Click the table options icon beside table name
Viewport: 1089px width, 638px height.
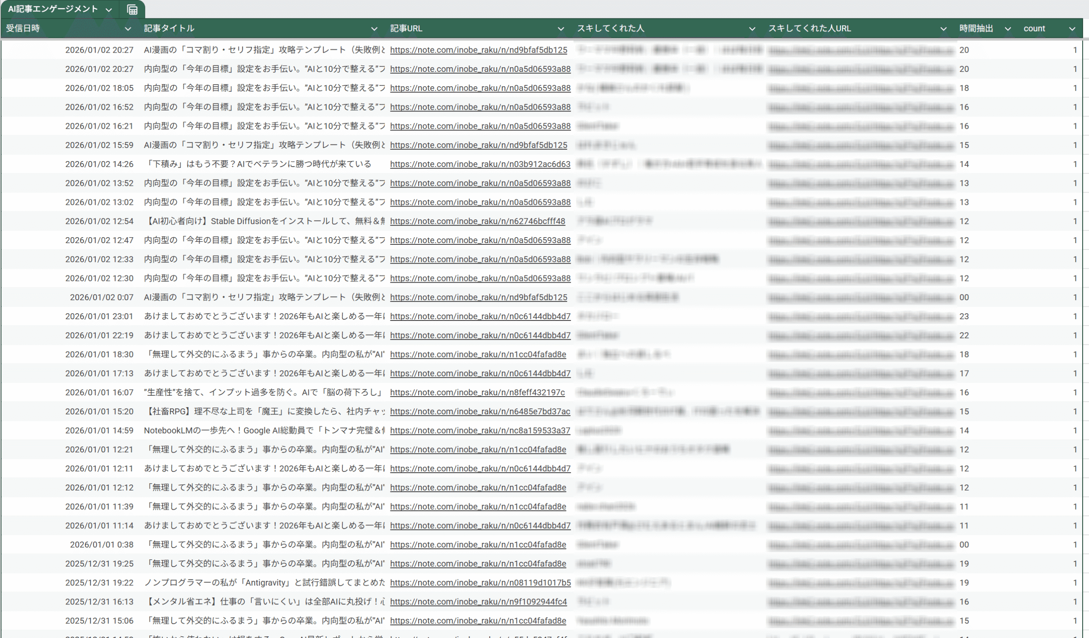pyautogui.click(x=132, y=9)
